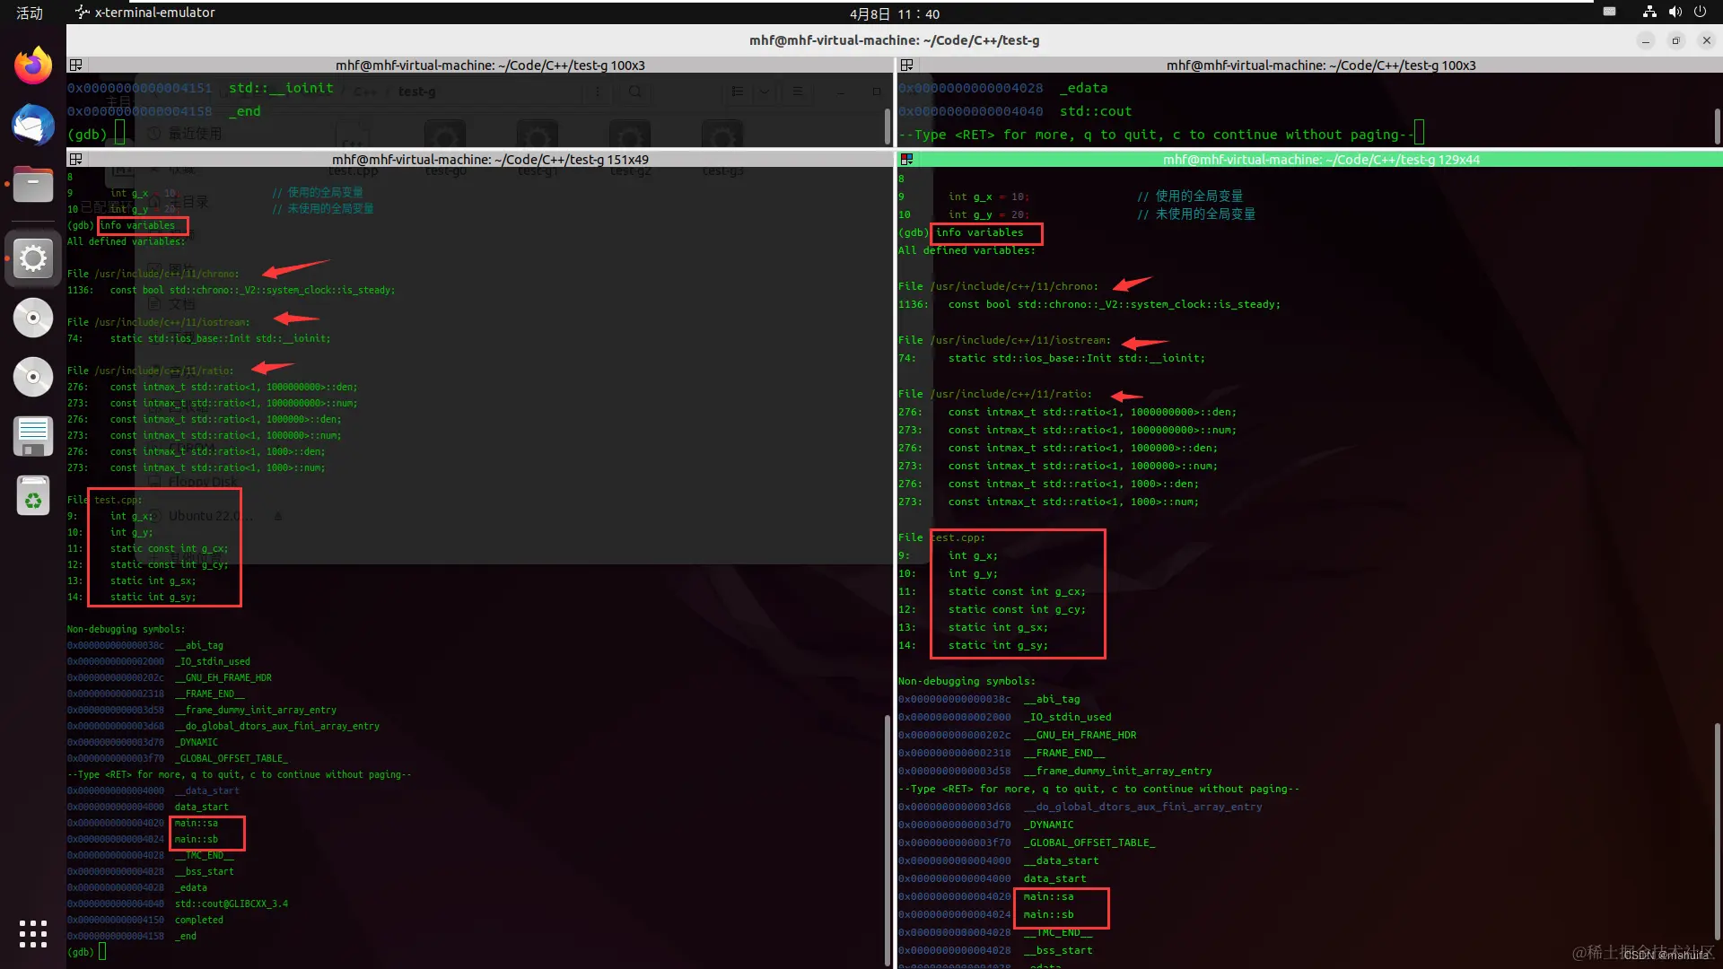Click the volume speaker icon in the top bar
The width and height of the screenshot is (1723, 969).
(x=1675, y=13)
